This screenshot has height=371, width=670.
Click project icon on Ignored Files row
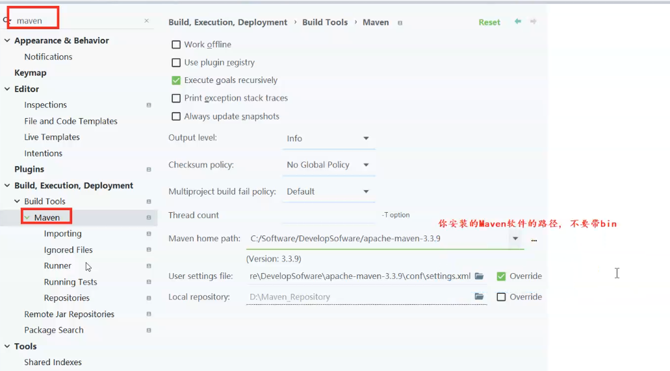pyautogui.click(x=149, y=250)
